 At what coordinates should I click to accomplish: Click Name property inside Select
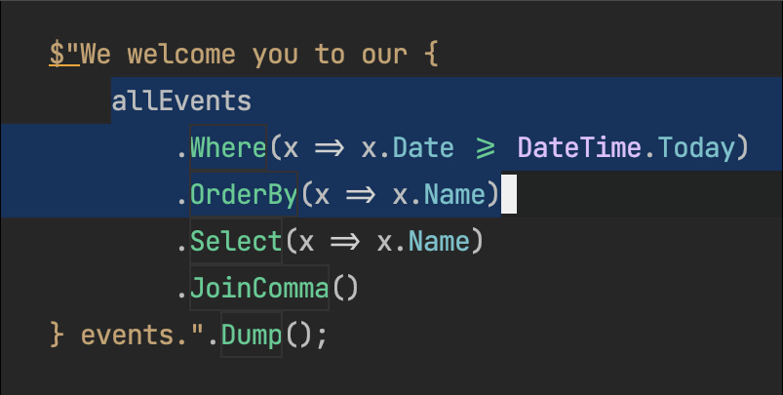tap(439, 241)
